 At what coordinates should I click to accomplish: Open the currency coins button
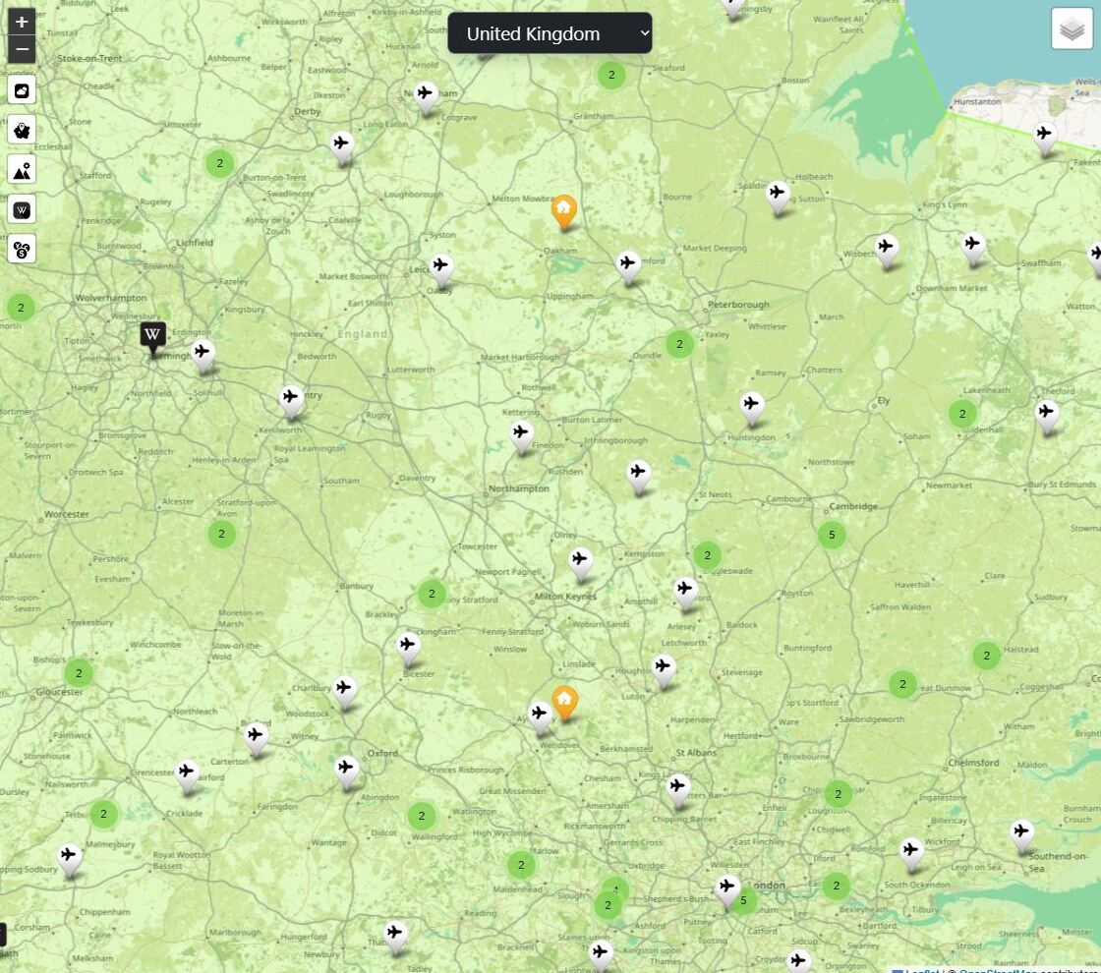pos(21,249)
